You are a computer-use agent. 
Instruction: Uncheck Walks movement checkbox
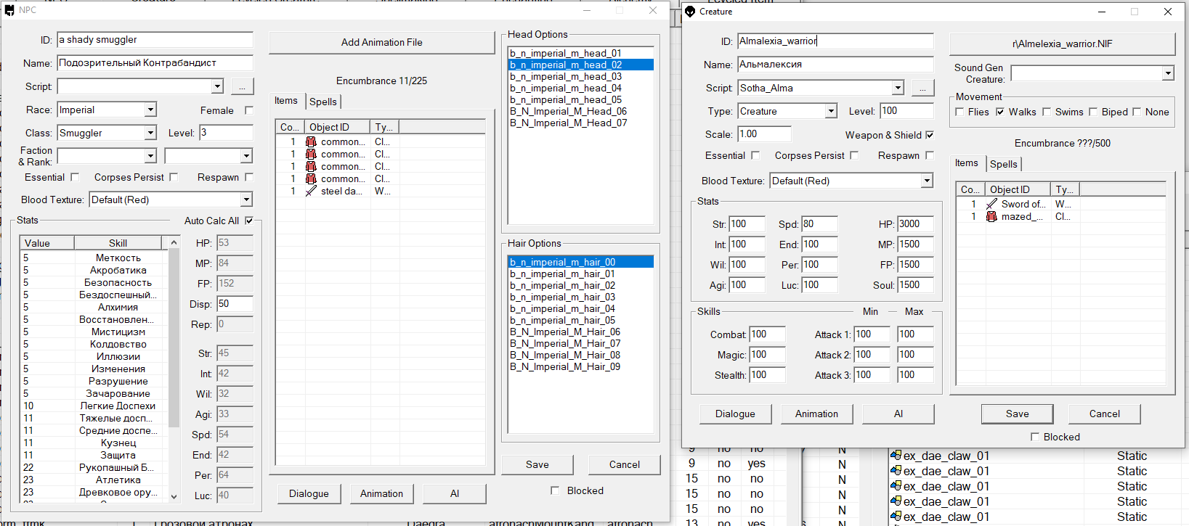(1000, 112)
